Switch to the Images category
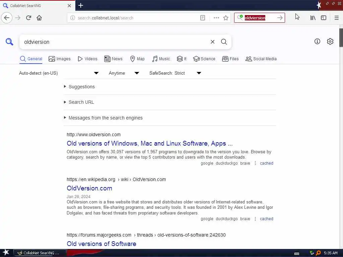 click(x=60, y=59)
